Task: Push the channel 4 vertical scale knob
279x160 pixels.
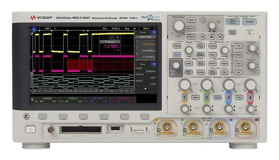Action: (250, 85)
